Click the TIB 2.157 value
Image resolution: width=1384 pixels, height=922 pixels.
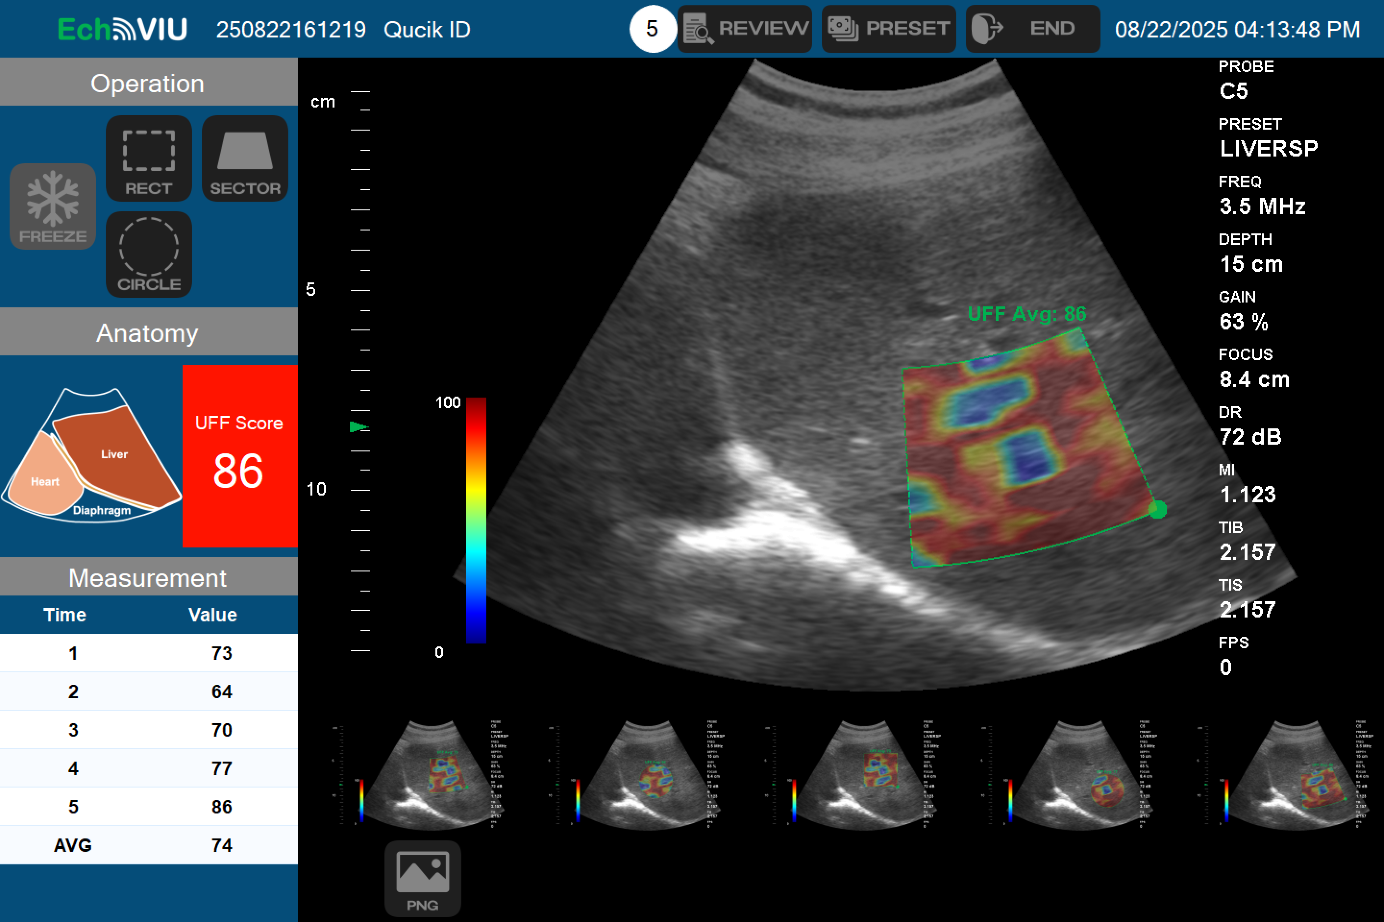(1248, 552)
